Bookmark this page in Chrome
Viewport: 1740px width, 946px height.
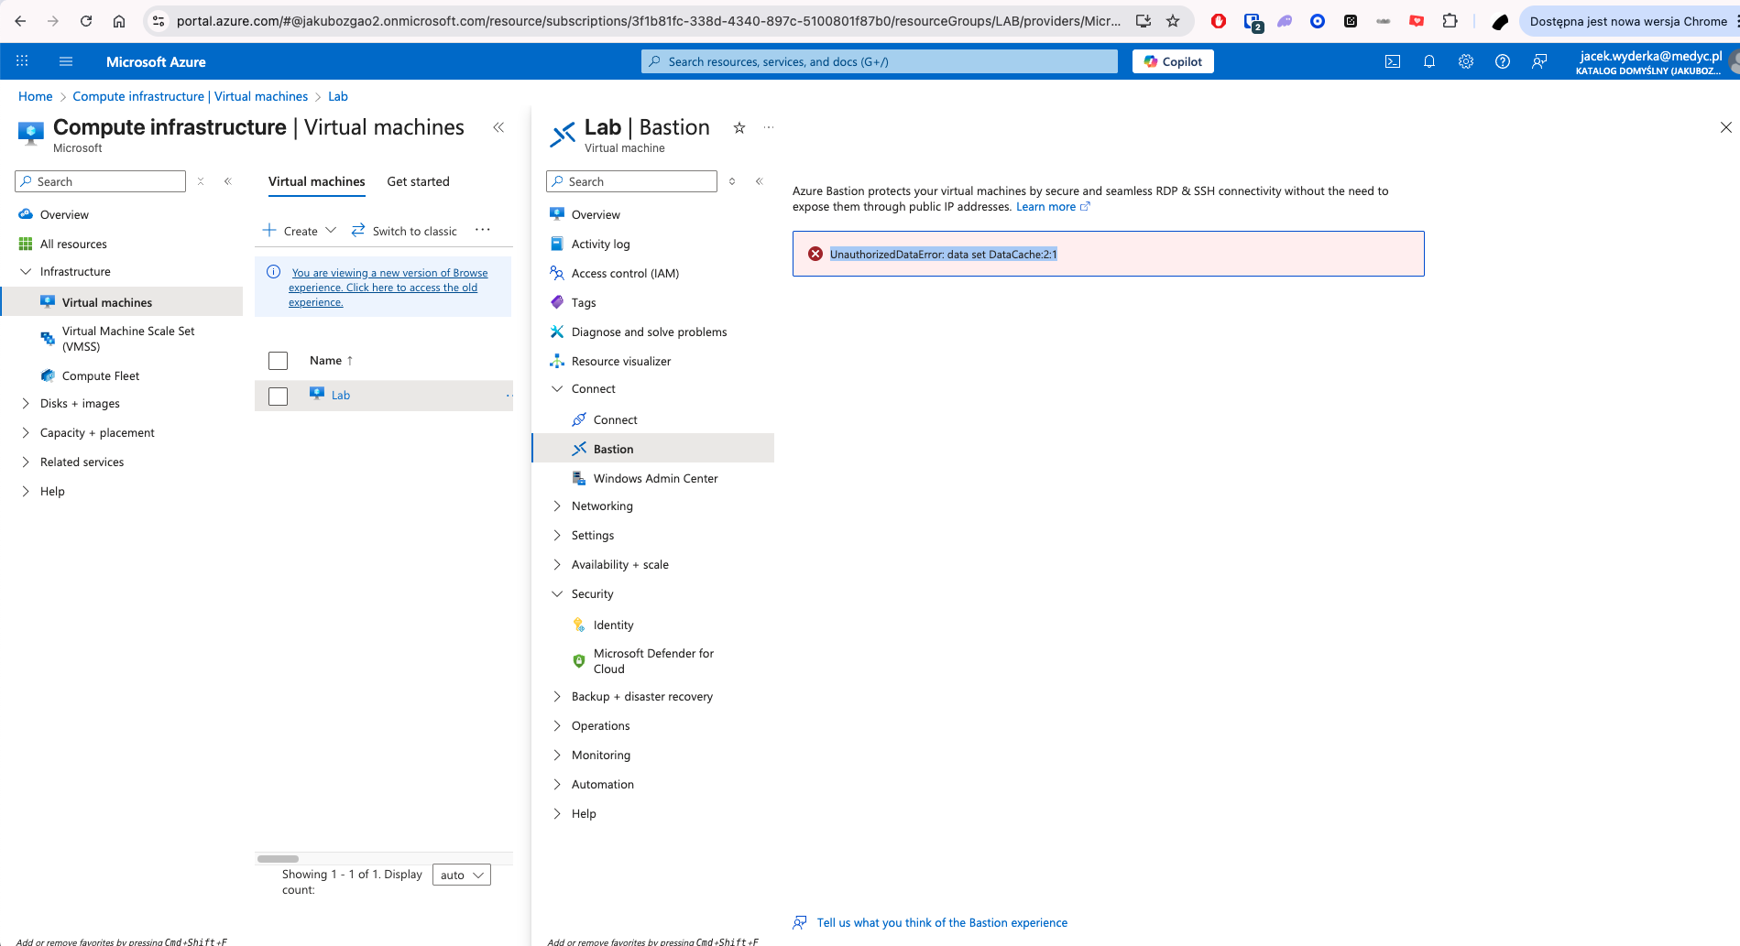[x=1173, y=21]
